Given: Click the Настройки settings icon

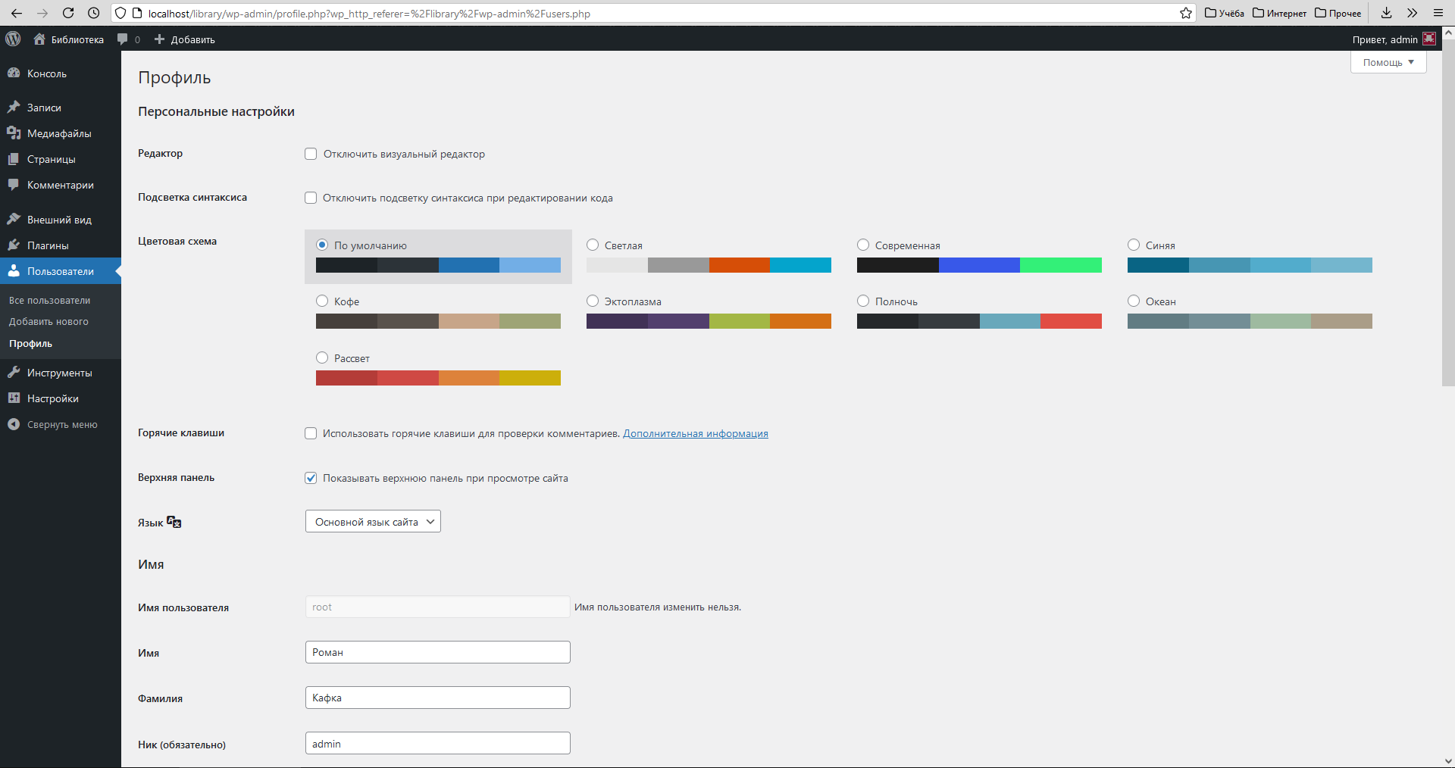Looking at the screenshot, I should [x=14, y=398].
